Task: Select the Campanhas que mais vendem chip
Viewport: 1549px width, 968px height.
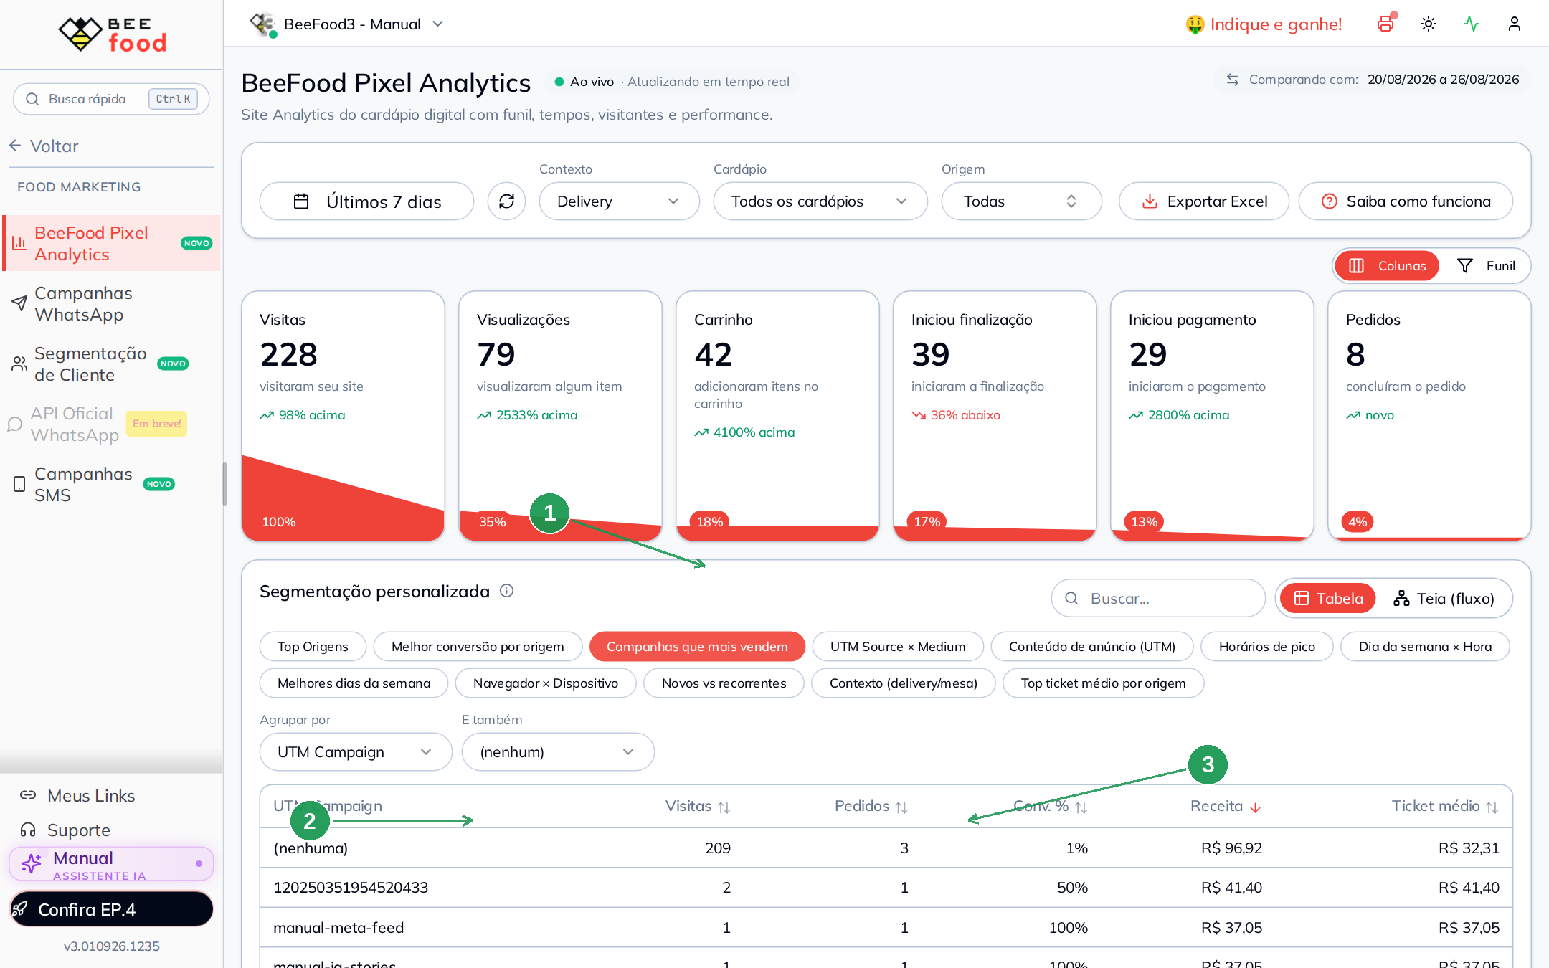Action: (697, 647)
